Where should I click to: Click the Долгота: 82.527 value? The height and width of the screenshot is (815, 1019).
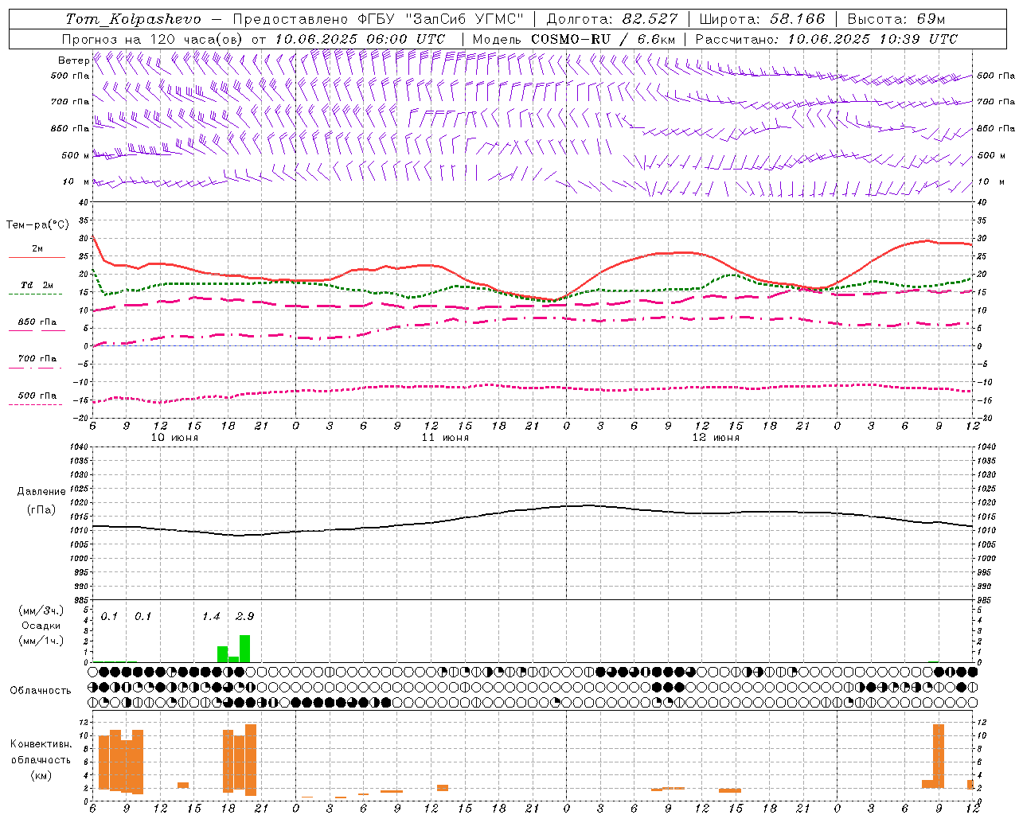tap(612, 19)
